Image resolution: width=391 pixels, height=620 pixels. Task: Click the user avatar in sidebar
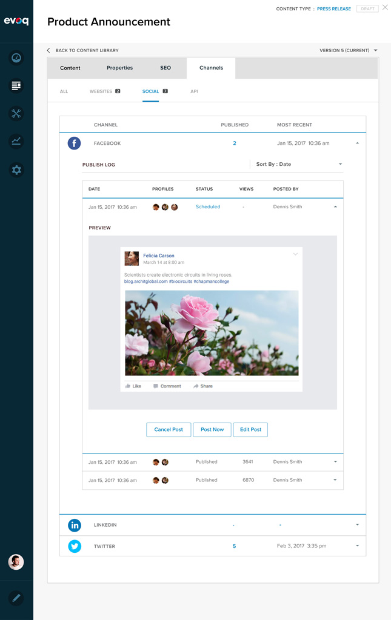coord(16,562)
